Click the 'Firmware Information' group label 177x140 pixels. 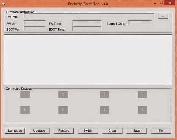click(20, 12)
